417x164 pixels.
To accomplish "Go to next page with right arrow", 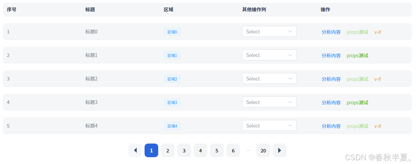I will pyautogui.click(x=280, y=150).
